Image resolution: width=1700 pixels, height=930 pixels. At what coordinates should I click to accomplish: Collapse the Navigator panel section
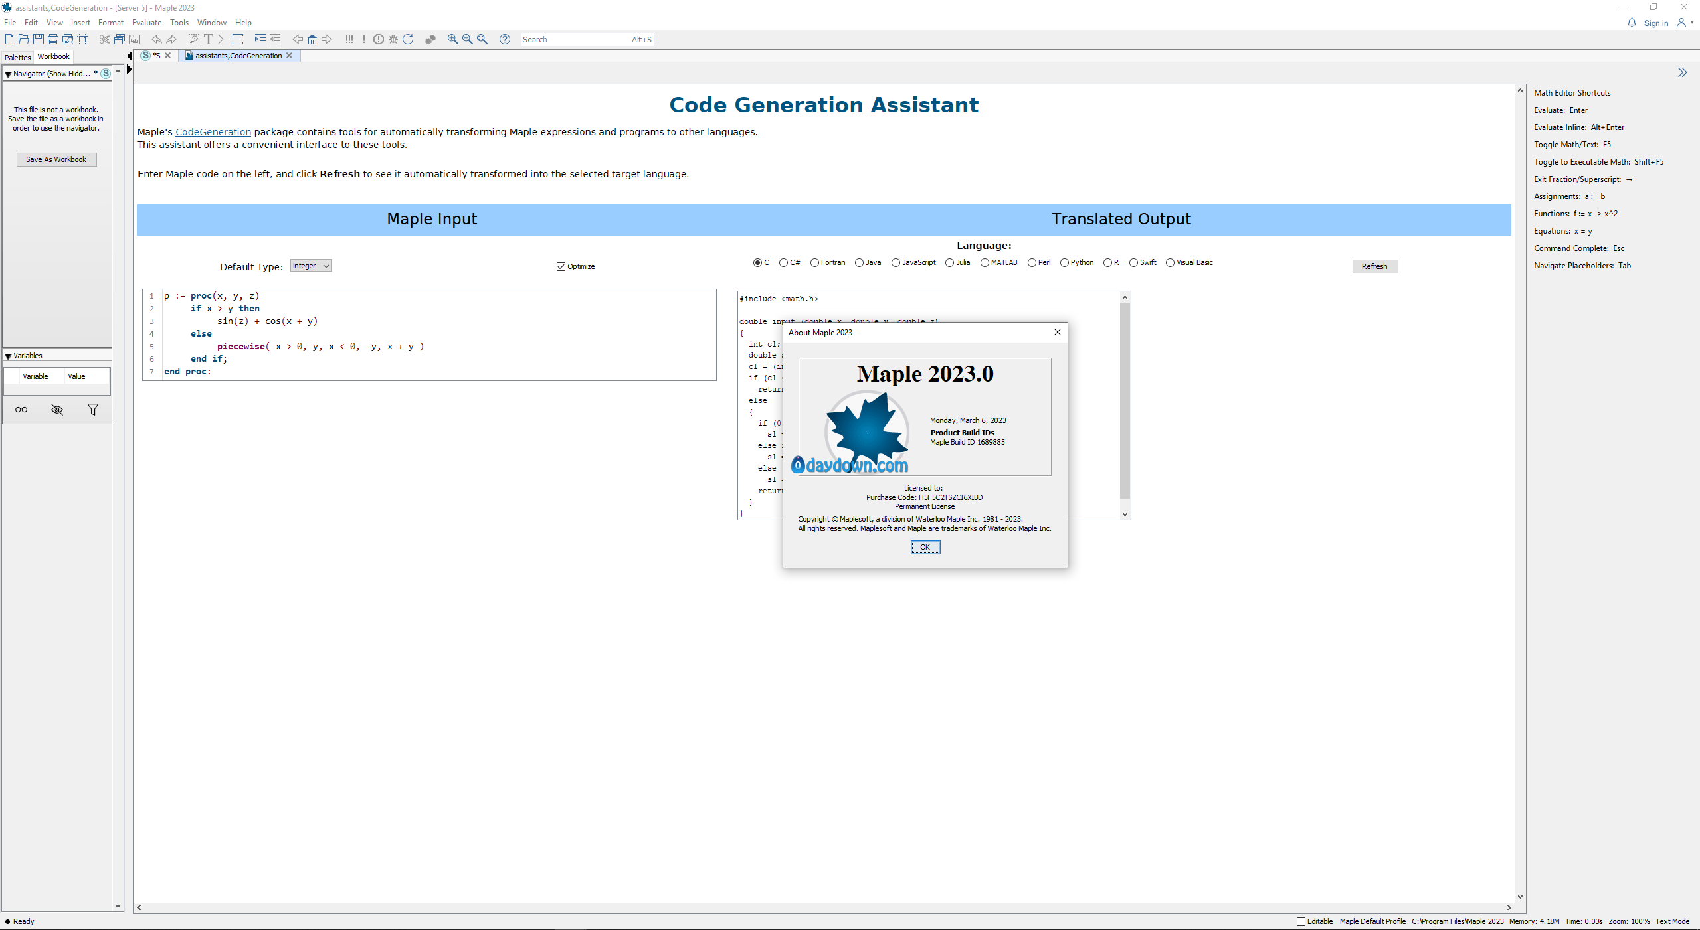[x=8, y=74]
